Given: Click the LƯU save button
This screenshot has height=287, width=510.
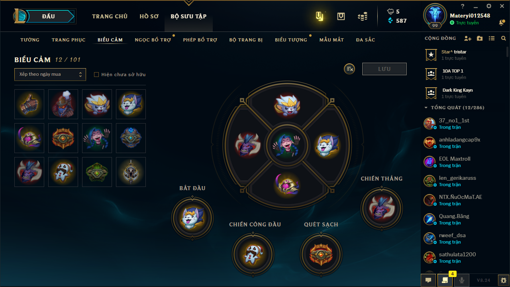Looking at the screenshot, I should (x=384, y=69).
